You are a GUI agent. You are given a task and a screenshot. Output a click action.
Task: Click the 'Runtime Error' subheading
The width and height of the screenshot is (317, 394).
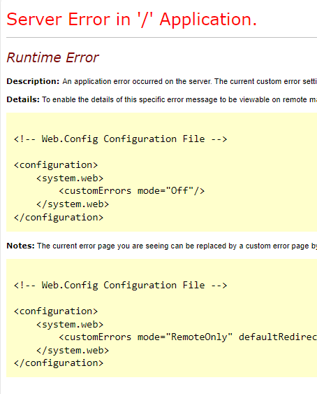tap(52, 58)
